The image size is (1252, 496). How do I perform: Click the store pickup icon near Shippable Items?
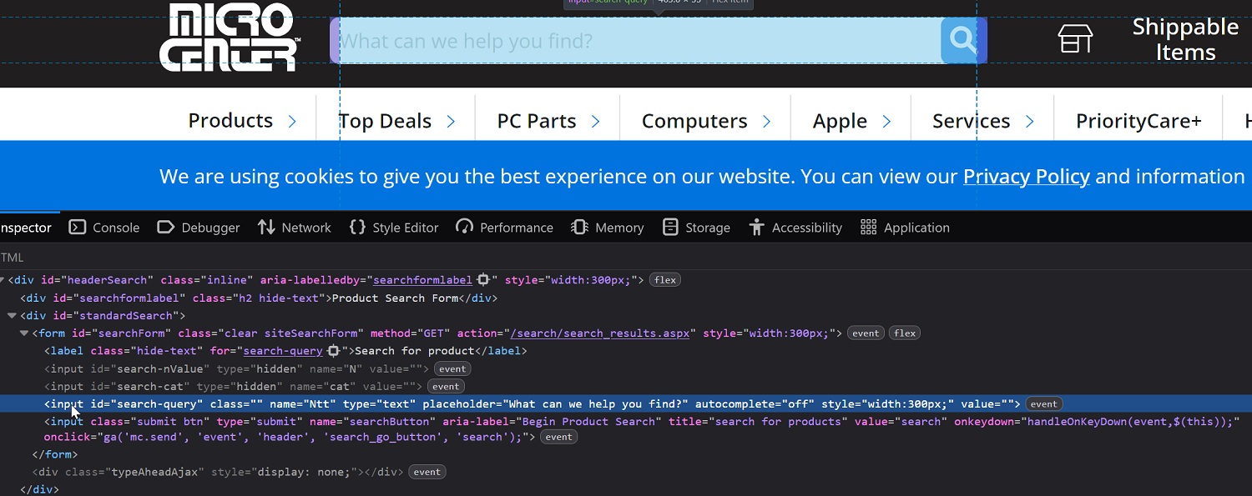1075,38
